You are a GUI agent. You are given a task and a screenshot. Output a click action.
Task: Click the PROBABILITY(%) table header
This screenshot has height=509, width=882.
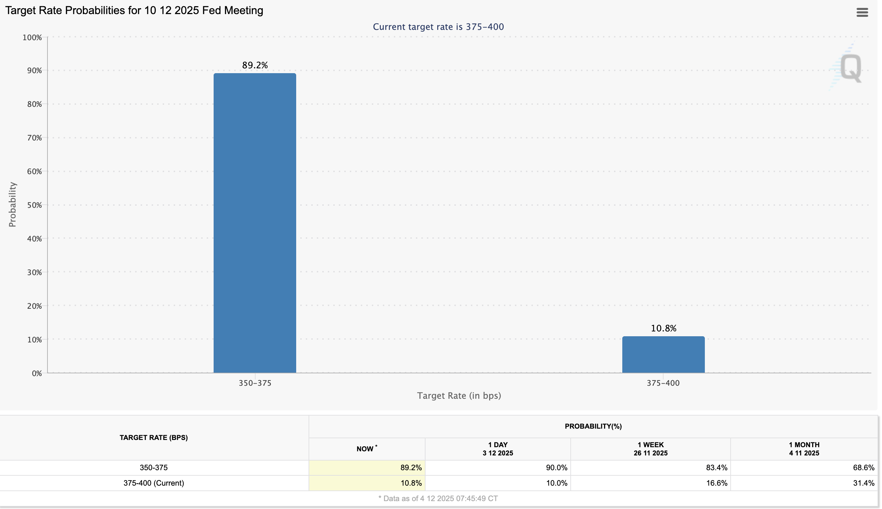pyautogui.click(x=593, y=426)
